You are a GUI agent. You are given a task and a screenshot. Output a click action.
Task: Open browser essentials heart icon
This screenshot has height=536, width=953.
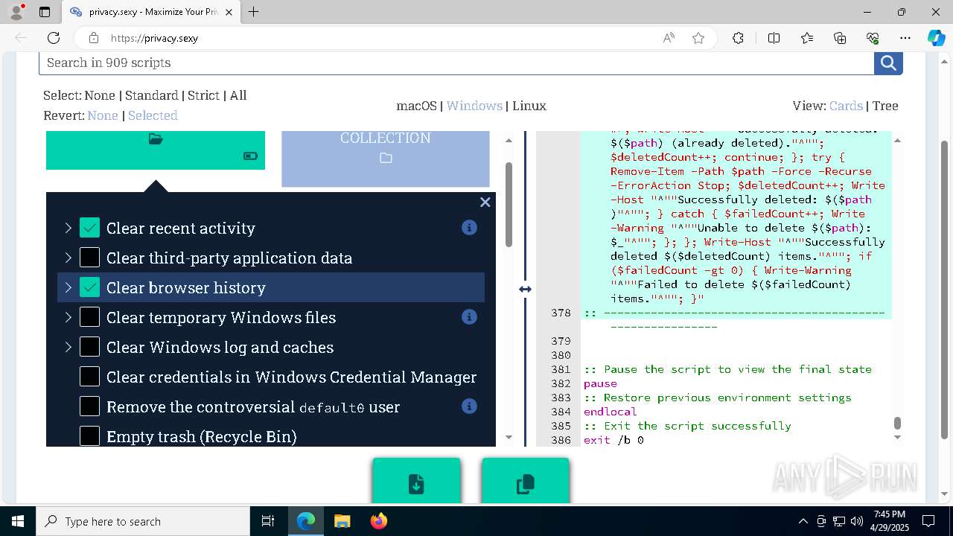pos(873,38)
